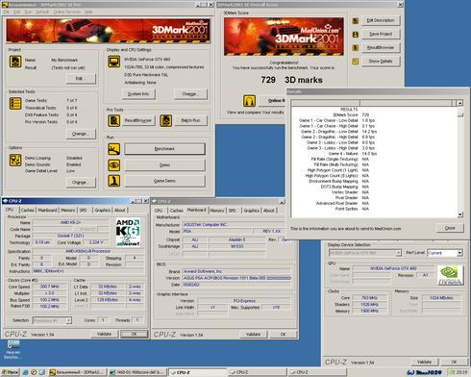
Task: Click the Show Details button
Action: [x=381, y=62]
